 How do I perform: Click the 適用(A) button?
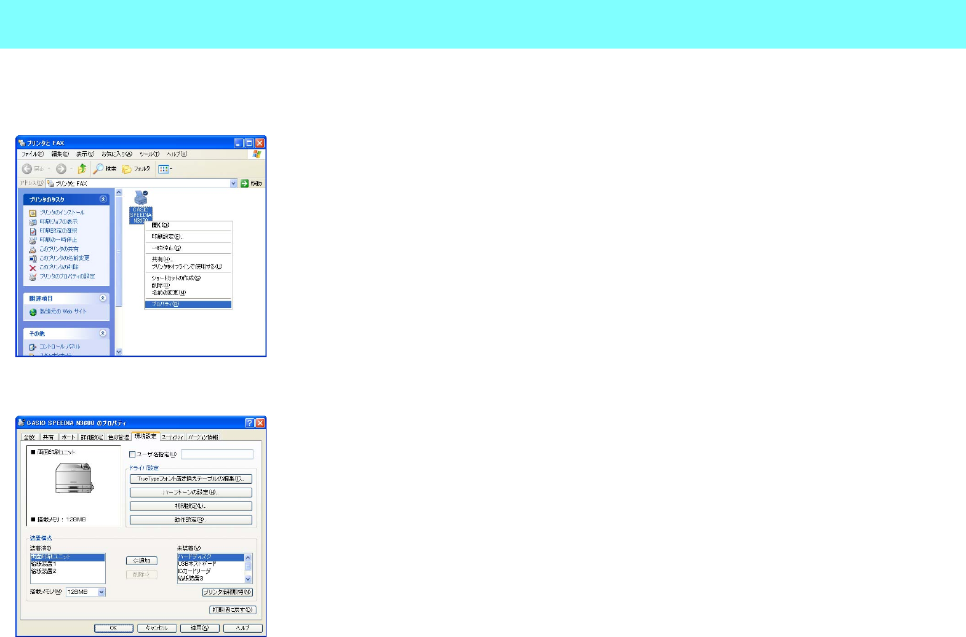(x=200, y=628)
